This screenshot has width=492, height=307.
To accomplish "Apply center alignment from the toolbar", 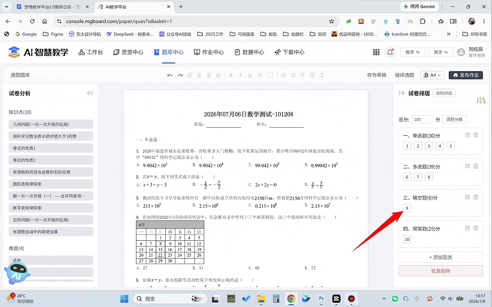I will (199, 75).
